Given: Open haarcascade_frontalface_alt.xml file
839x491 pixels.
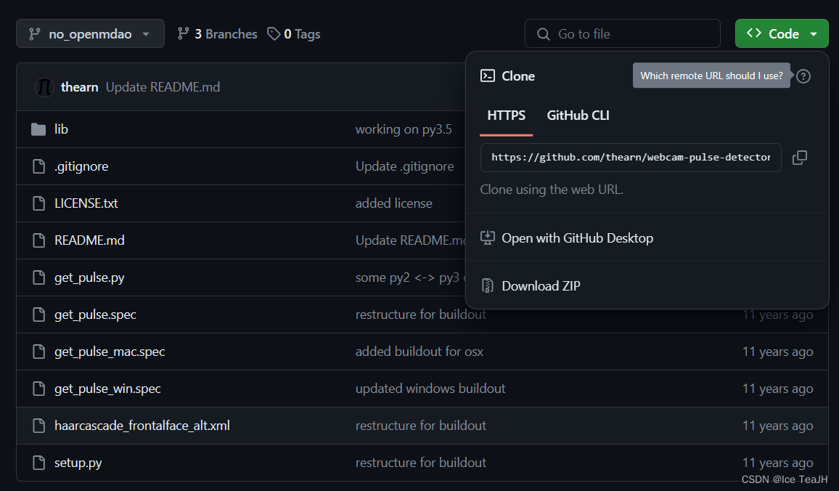Looking at the screenshot, I should coord(142,425).
